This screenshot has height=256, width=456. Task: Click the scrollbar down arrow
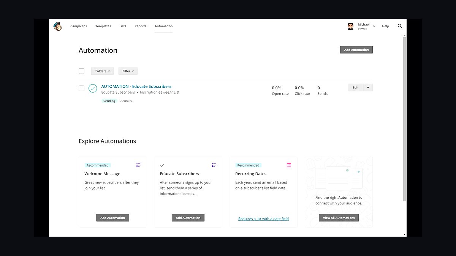[x=405, y=234]
